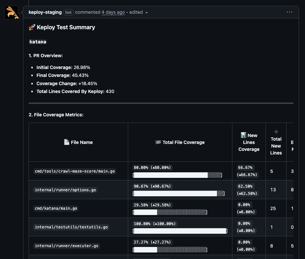Click the 27.27% coverage progress bar

[170, 250]
